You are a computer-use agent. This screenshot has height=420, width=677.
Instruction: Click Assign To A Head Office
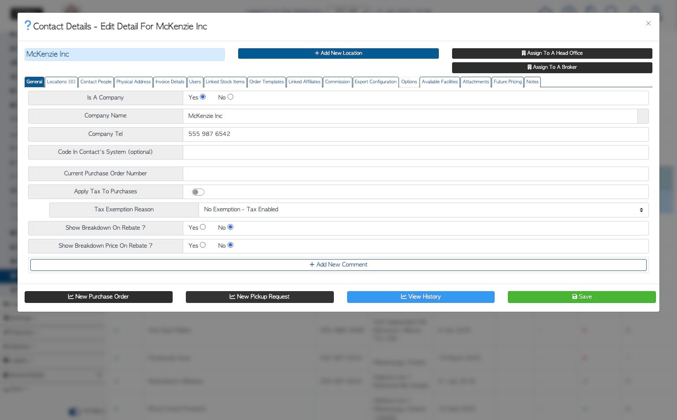pyautogui.click(x=552, y=53)
